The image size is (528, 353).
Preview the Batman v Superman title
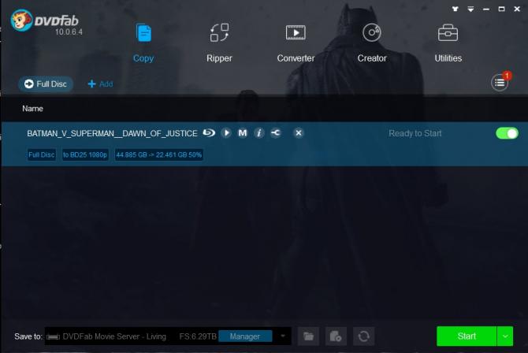tap(226, 133)
